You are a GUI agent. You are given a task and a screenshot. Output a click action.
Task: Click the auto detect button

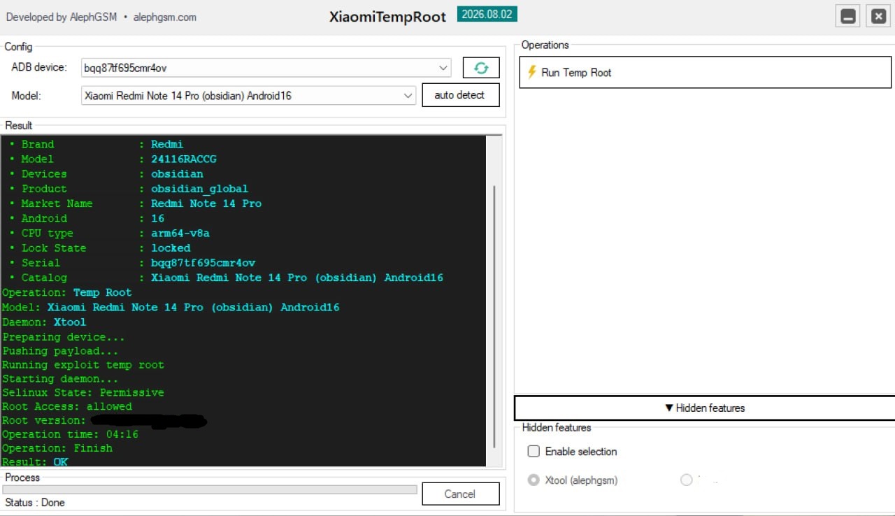[x=461, y=95]
